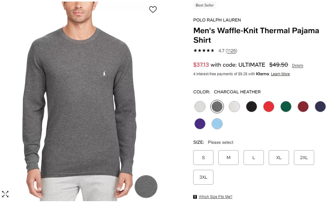Screen dimensions: 336x207
Task: Select the black color swatch
Action: click(x=251, y=107)
